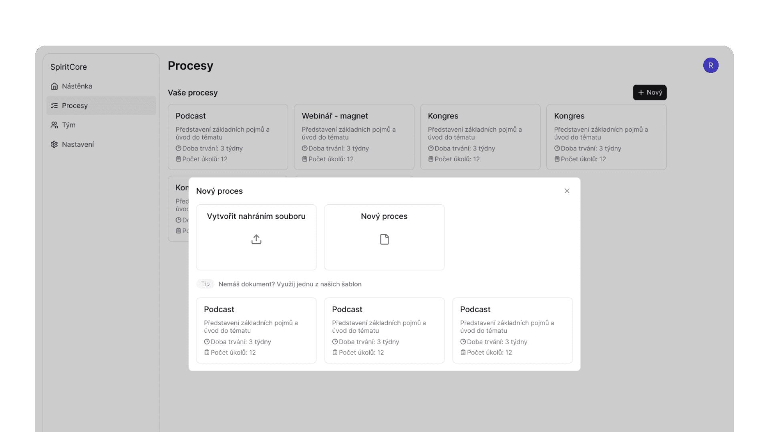Open the user avatar R profile
769x432 pixels.
(711, 66)
